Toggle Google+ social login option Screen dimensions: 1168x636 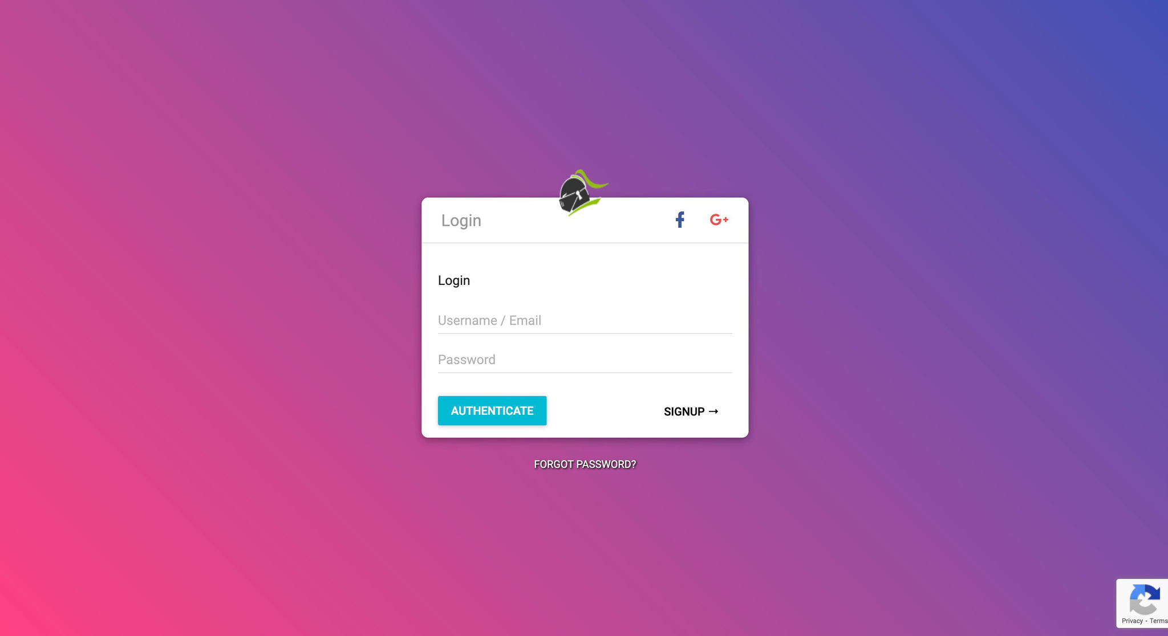pyautogui.click(x=719, y=219)
